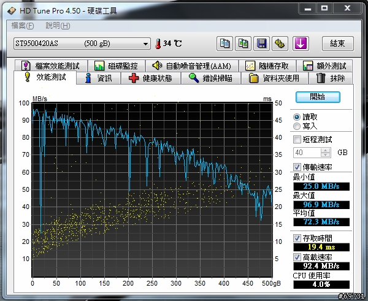Switch to the 健康狀態 health tab

point(151,78)
